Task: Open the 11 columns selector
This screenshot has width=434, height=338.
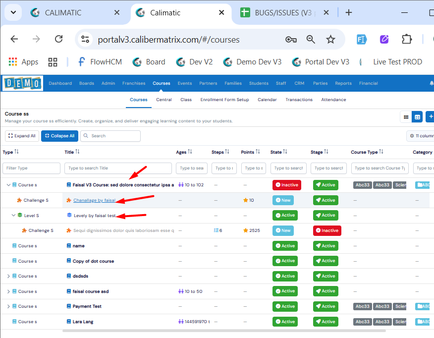Action: (x=420, y=136)
